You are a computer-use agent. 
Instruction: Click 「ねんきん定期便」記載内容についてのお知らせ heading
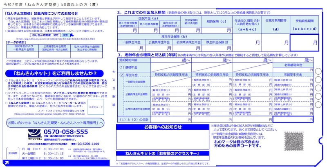(x=41, y=13)
